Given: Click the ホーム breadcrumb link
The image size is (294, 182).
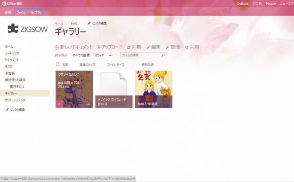Looking at the screenshot, I should coord(59,24).
